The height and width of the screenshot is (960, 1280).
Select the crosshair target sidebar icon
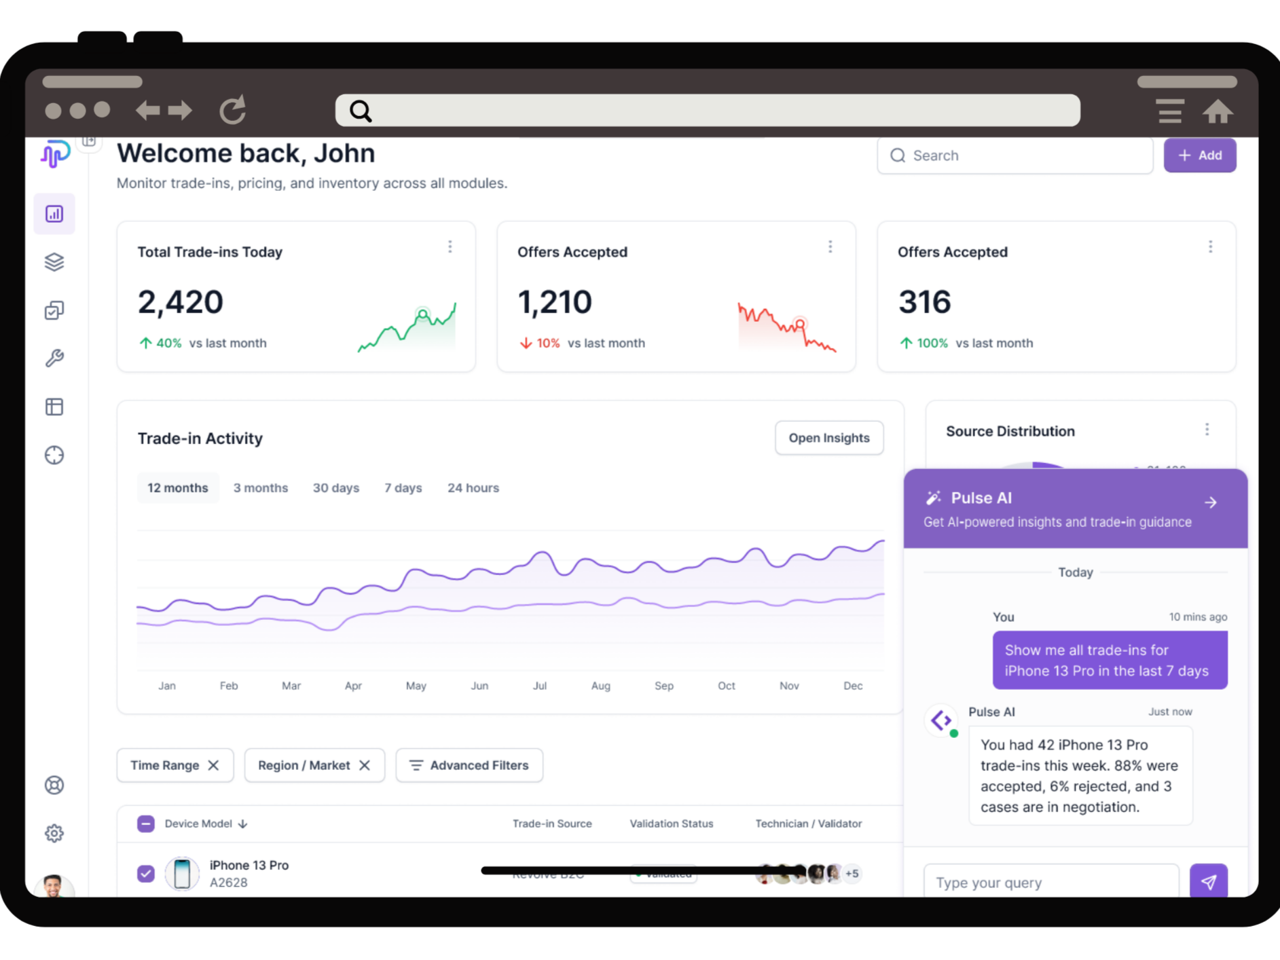pos(54,455)
